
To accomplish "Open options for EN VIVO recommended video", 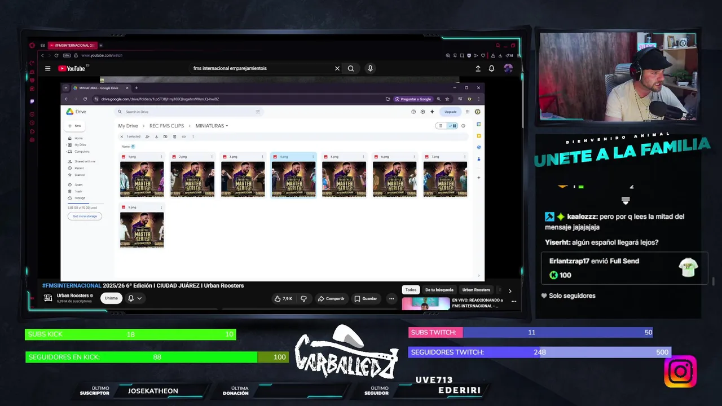I will point(514,302).
